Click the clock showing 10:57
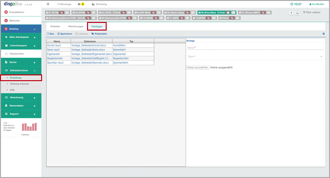Viewport: 330px width, 178px height. [296, 4]
